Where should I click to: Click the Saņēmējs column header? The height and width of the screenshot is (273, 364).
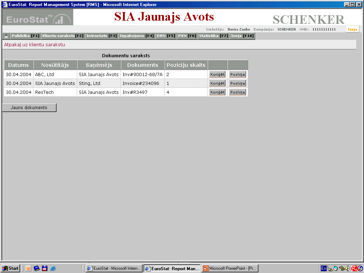(99, 65)
